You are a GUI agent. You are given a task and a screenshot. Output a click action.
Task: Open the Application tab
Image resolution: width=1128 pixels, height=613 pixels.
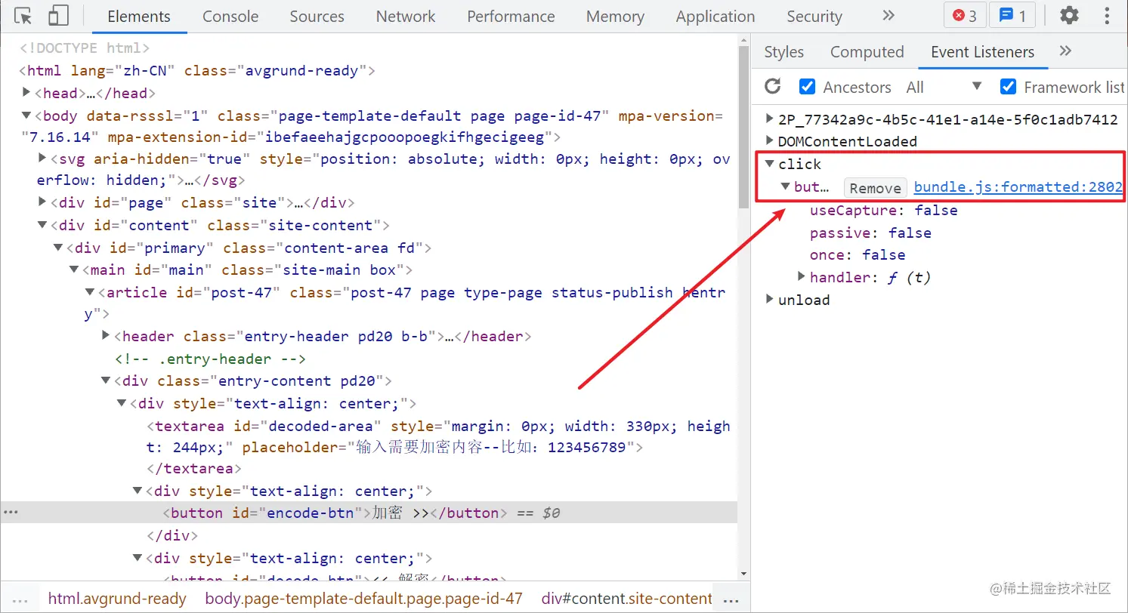coord(715,16)
